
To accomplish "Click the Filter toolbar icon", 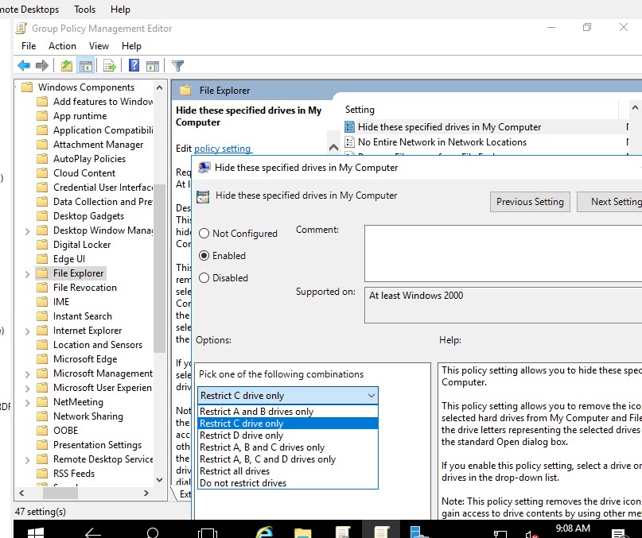I will coord(178,65).
